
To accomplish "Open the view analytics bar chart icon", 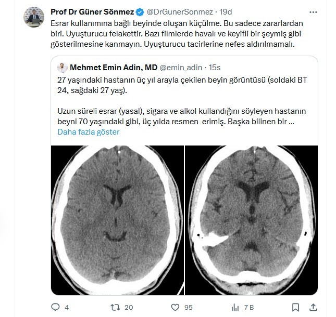I will click(235, 307).
